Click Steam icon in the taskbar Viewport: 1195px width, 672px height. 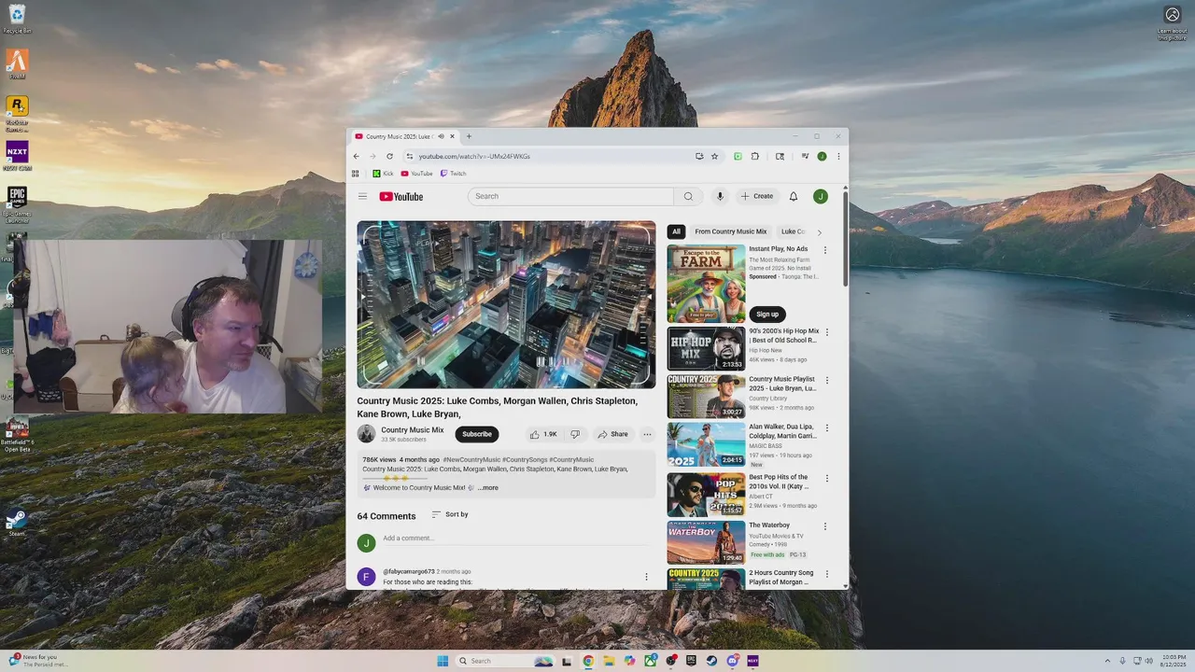(x=711, y=661)
